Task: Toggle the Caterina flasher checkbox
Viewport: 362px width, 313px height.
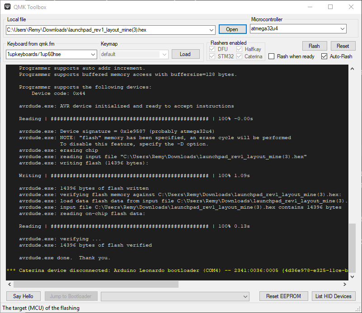Action: click(x=239, y=56)
